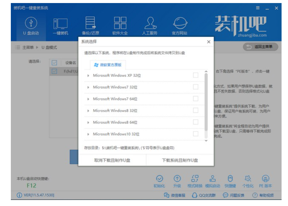Click 取消下载且制作U盘 button

pyautogui.click(x=112, y=160)
